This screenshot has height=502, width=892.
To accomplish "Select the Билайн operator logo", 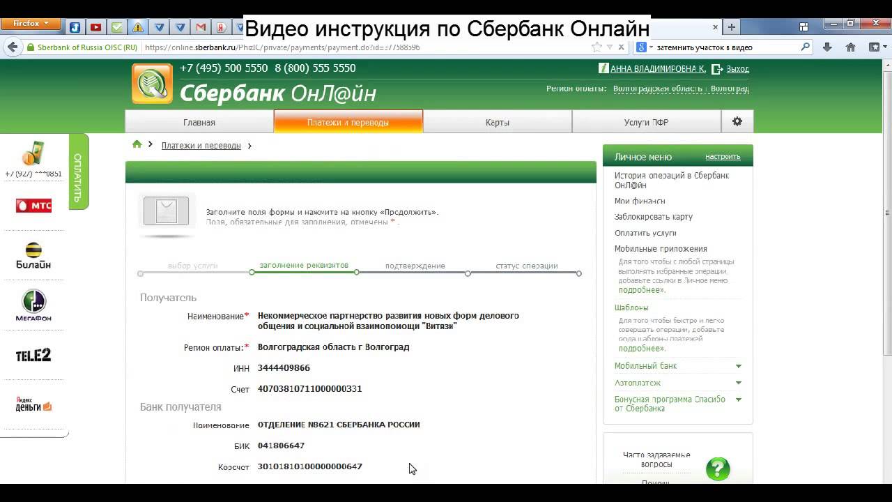I will pyautogui.click(x=33, y=256).
